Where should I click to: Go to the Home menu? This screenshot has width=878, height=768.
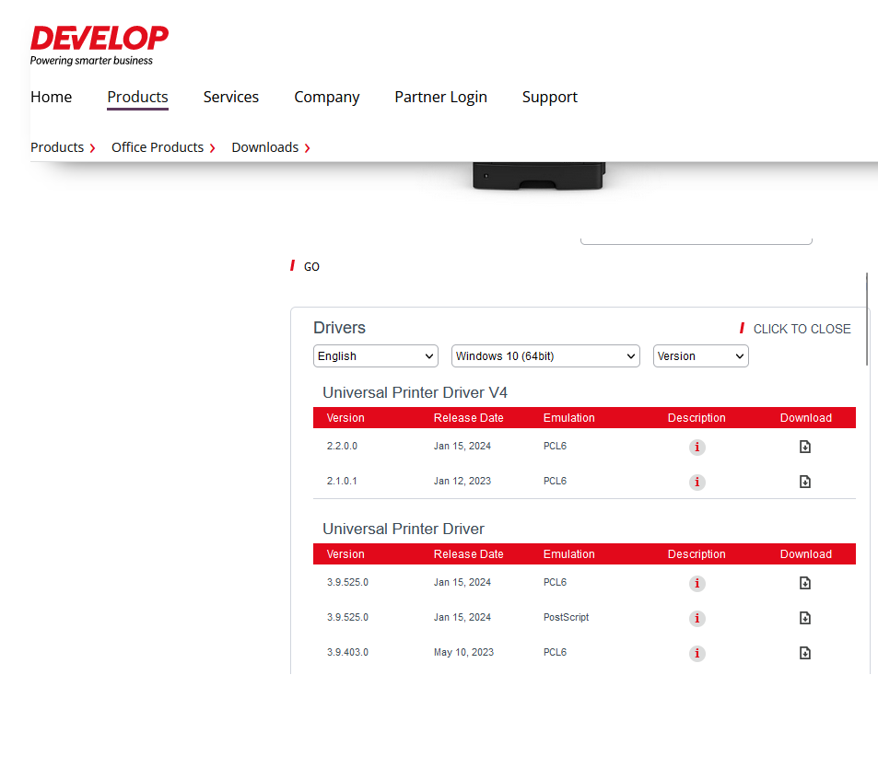click(x=51, y=97)
